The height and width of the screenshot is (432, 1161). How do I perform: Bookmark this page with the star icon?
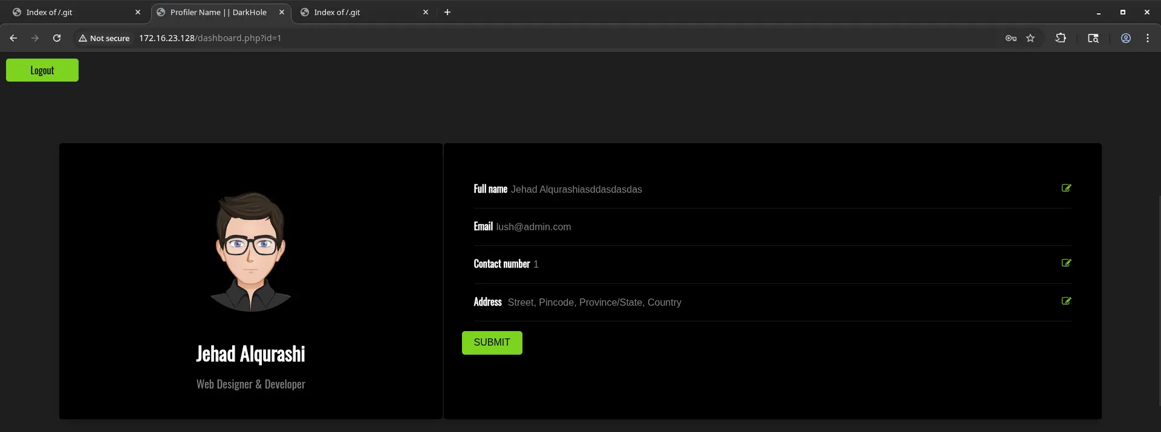pyautogui.click(x=1030, y=38)
